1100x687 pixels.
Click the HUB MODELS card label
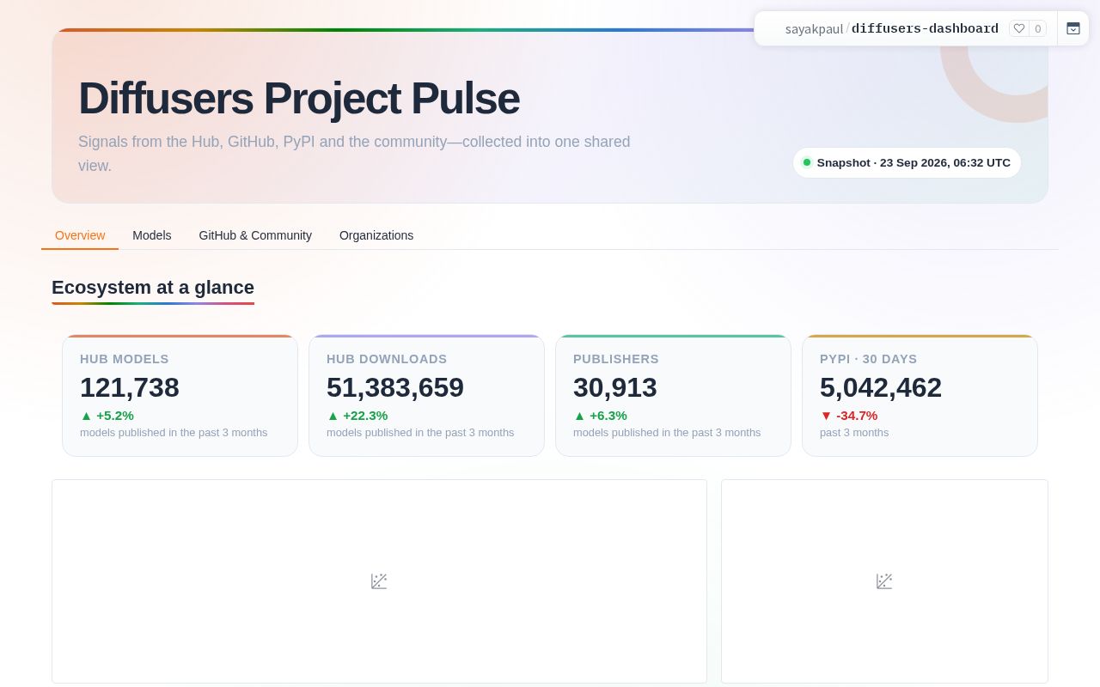coord(125,359)
